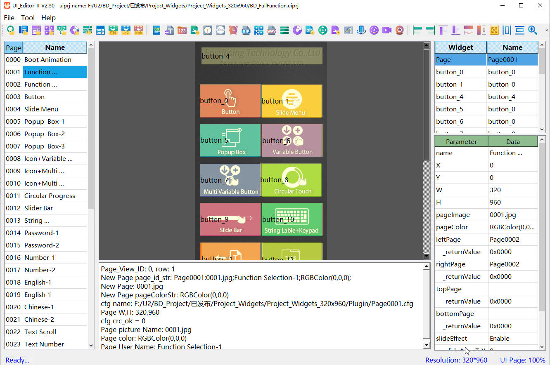Select the Text Scroll T tool
Image resolution: width=550 pixels, height=365 pixels.
tap(169, 30)
